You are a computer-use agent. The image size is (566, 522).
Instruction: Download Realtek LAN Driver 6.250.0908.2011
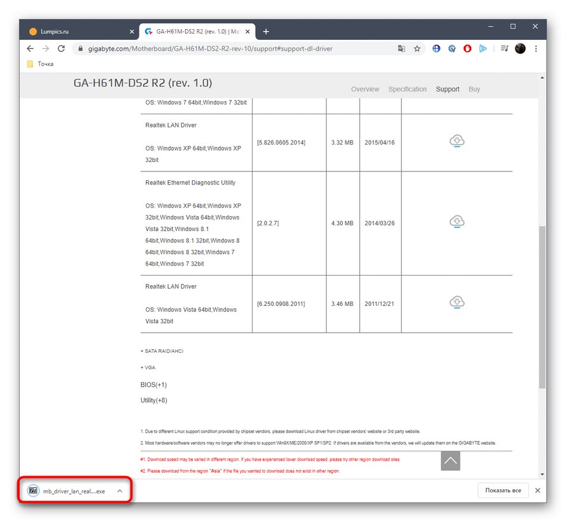pos(456,302)
